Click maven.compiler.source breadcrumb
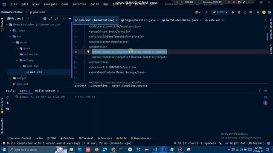Image resolution: width=273 pixels, height=153 pixels. pos(130,86)
